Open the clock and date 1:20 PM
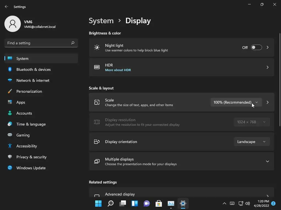Image resolution: width=281 pixels, height=210 pixels. pyautogui.click(x=262, y=203)
